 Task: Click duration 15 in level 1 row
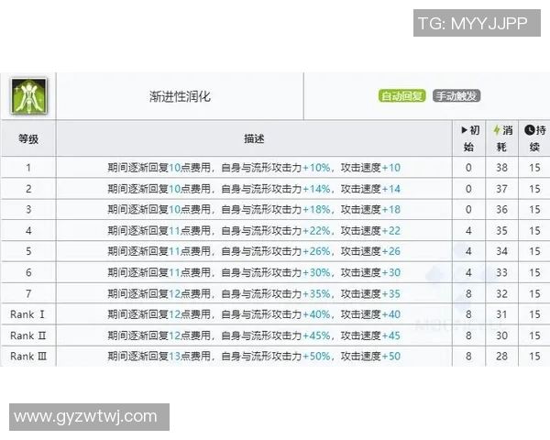pyautogui.click(x=534, y=168)
